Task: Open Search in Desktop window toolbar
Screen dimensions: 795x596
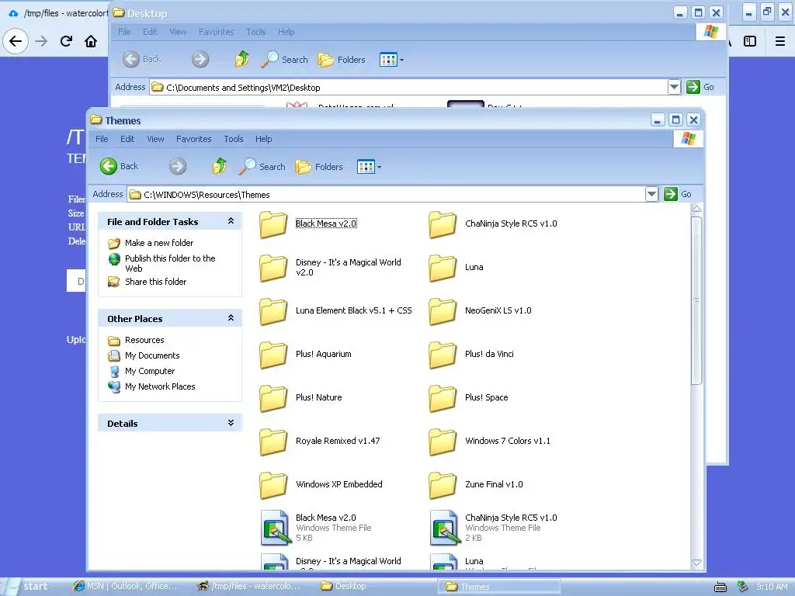Action: tap(284, 59)
